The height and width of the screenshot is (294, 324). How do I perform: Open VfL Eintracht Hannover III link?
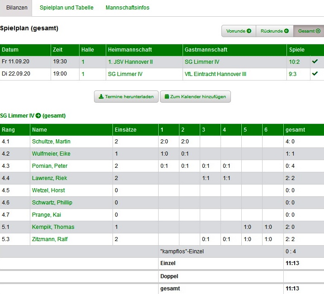click(x=215, y=74)
